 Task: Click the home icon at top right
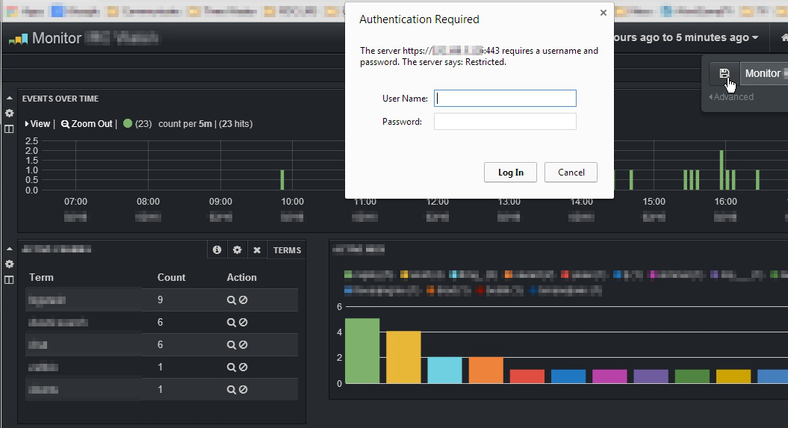pos(784,37)
